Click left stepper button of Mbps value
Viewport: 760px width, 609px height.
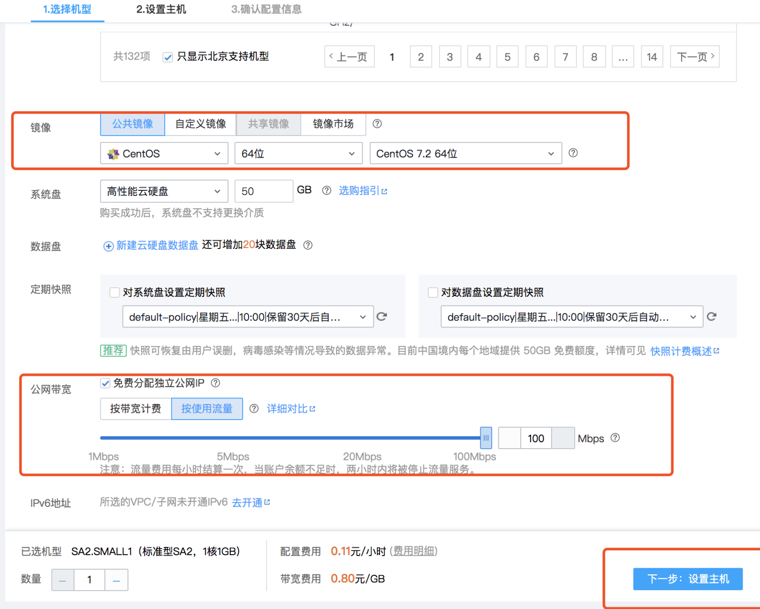[x=509, y=438]
